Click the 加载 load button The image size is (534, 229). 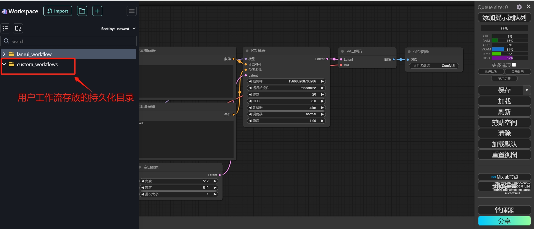[504, 101]
